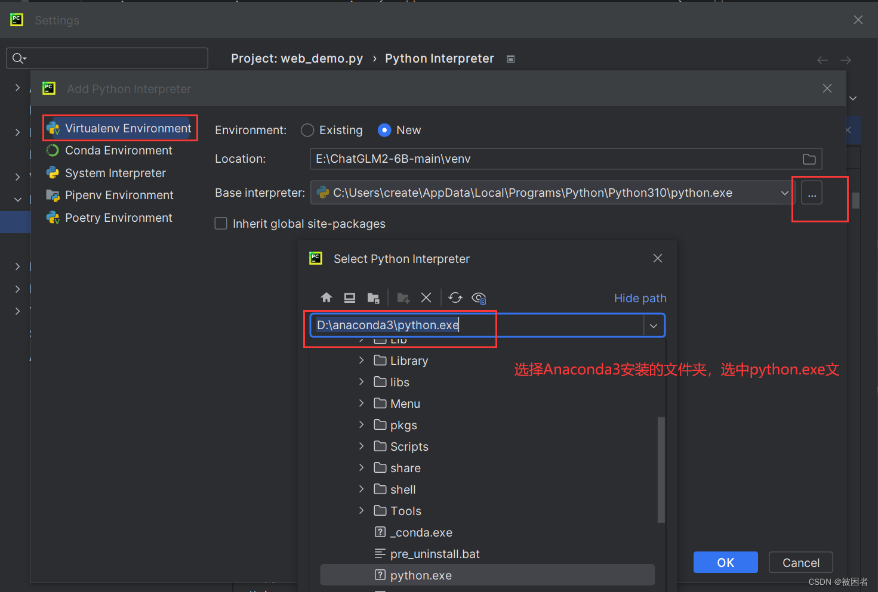Open browse '...' button for base interpreter
Viewport: 878px width, 592px height.
coord(812,193)
